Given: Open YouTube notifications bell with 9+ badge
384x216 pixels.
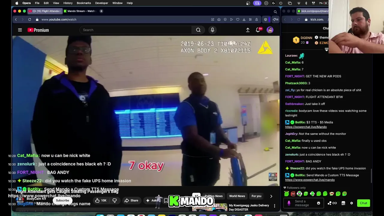Looking at the screenshot, I should [258, 30].
